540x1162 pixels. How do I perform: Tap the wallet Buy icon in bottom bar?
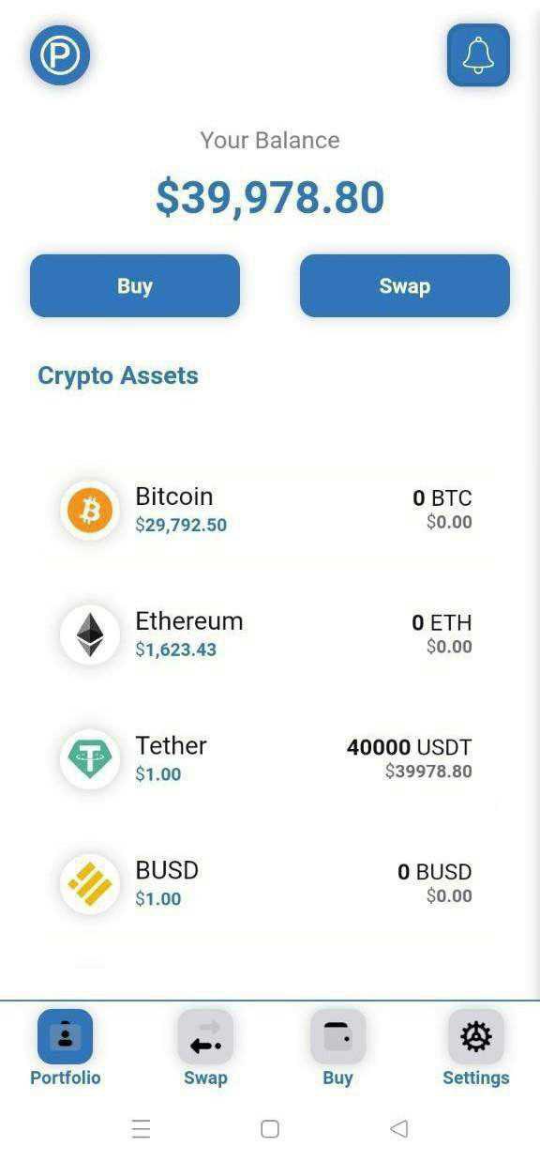pos(337,1036)
